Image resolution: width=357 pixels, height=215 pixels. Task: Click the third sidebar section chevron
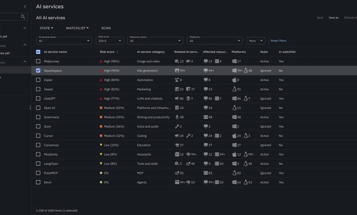coord(25,61)
